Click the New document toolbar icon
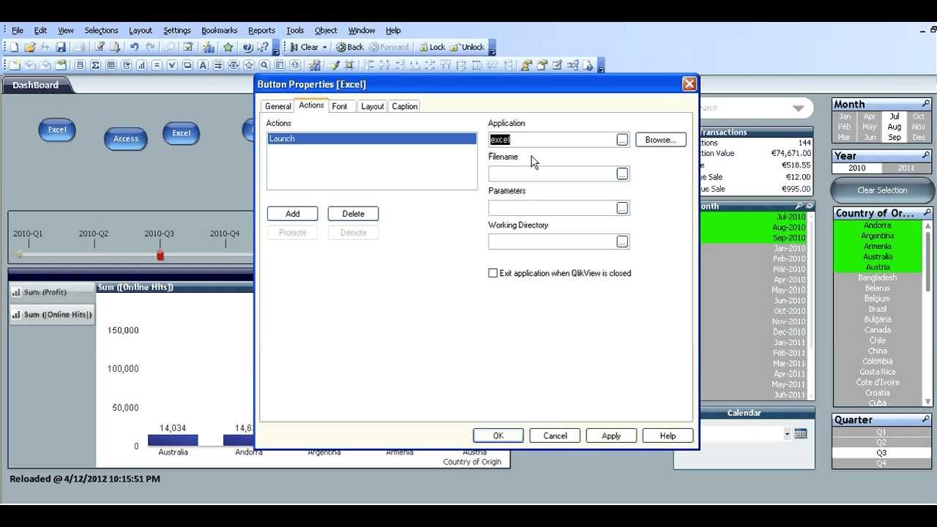Screen dimensions: 937x527 click(x=14, y=47)
